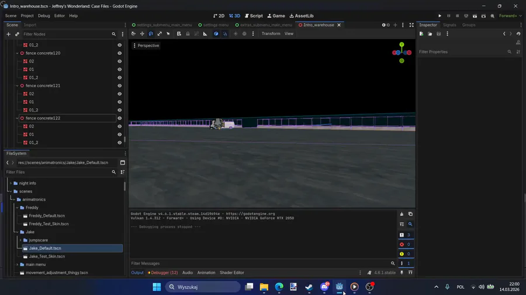Toggle warning messages filter with yellow icon
This screenshot has height=295, width=526.
point(406,254)
